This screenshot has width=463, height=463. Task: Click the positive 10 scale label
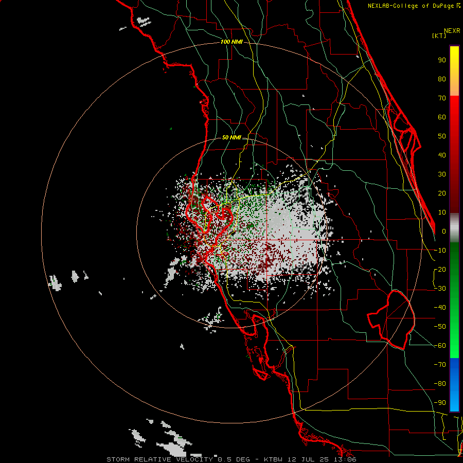point(442,212)
